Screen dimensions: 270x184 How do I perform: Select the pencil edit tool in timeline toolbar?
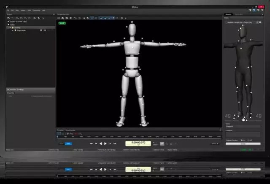click(67, 134)
